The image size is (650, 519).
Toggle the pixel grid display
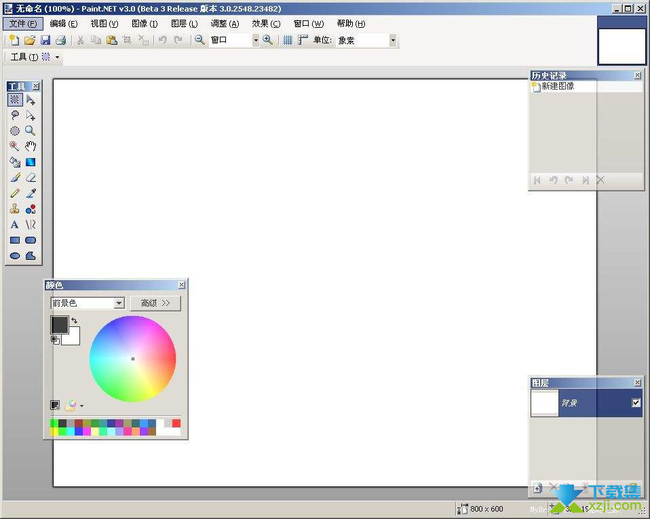coord(288,40)
